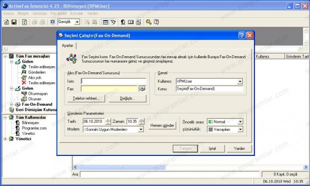Click the Tarih date spinner arrows
310x186 pixels.
108,121
